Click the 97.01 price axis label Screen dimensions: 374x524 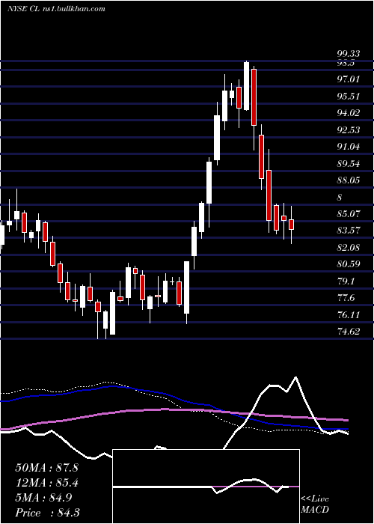349,79
